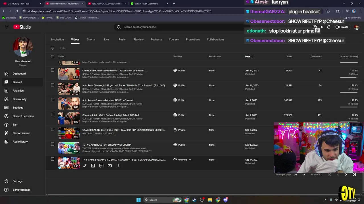Open Content detection in the sidebar

(22, 116)
